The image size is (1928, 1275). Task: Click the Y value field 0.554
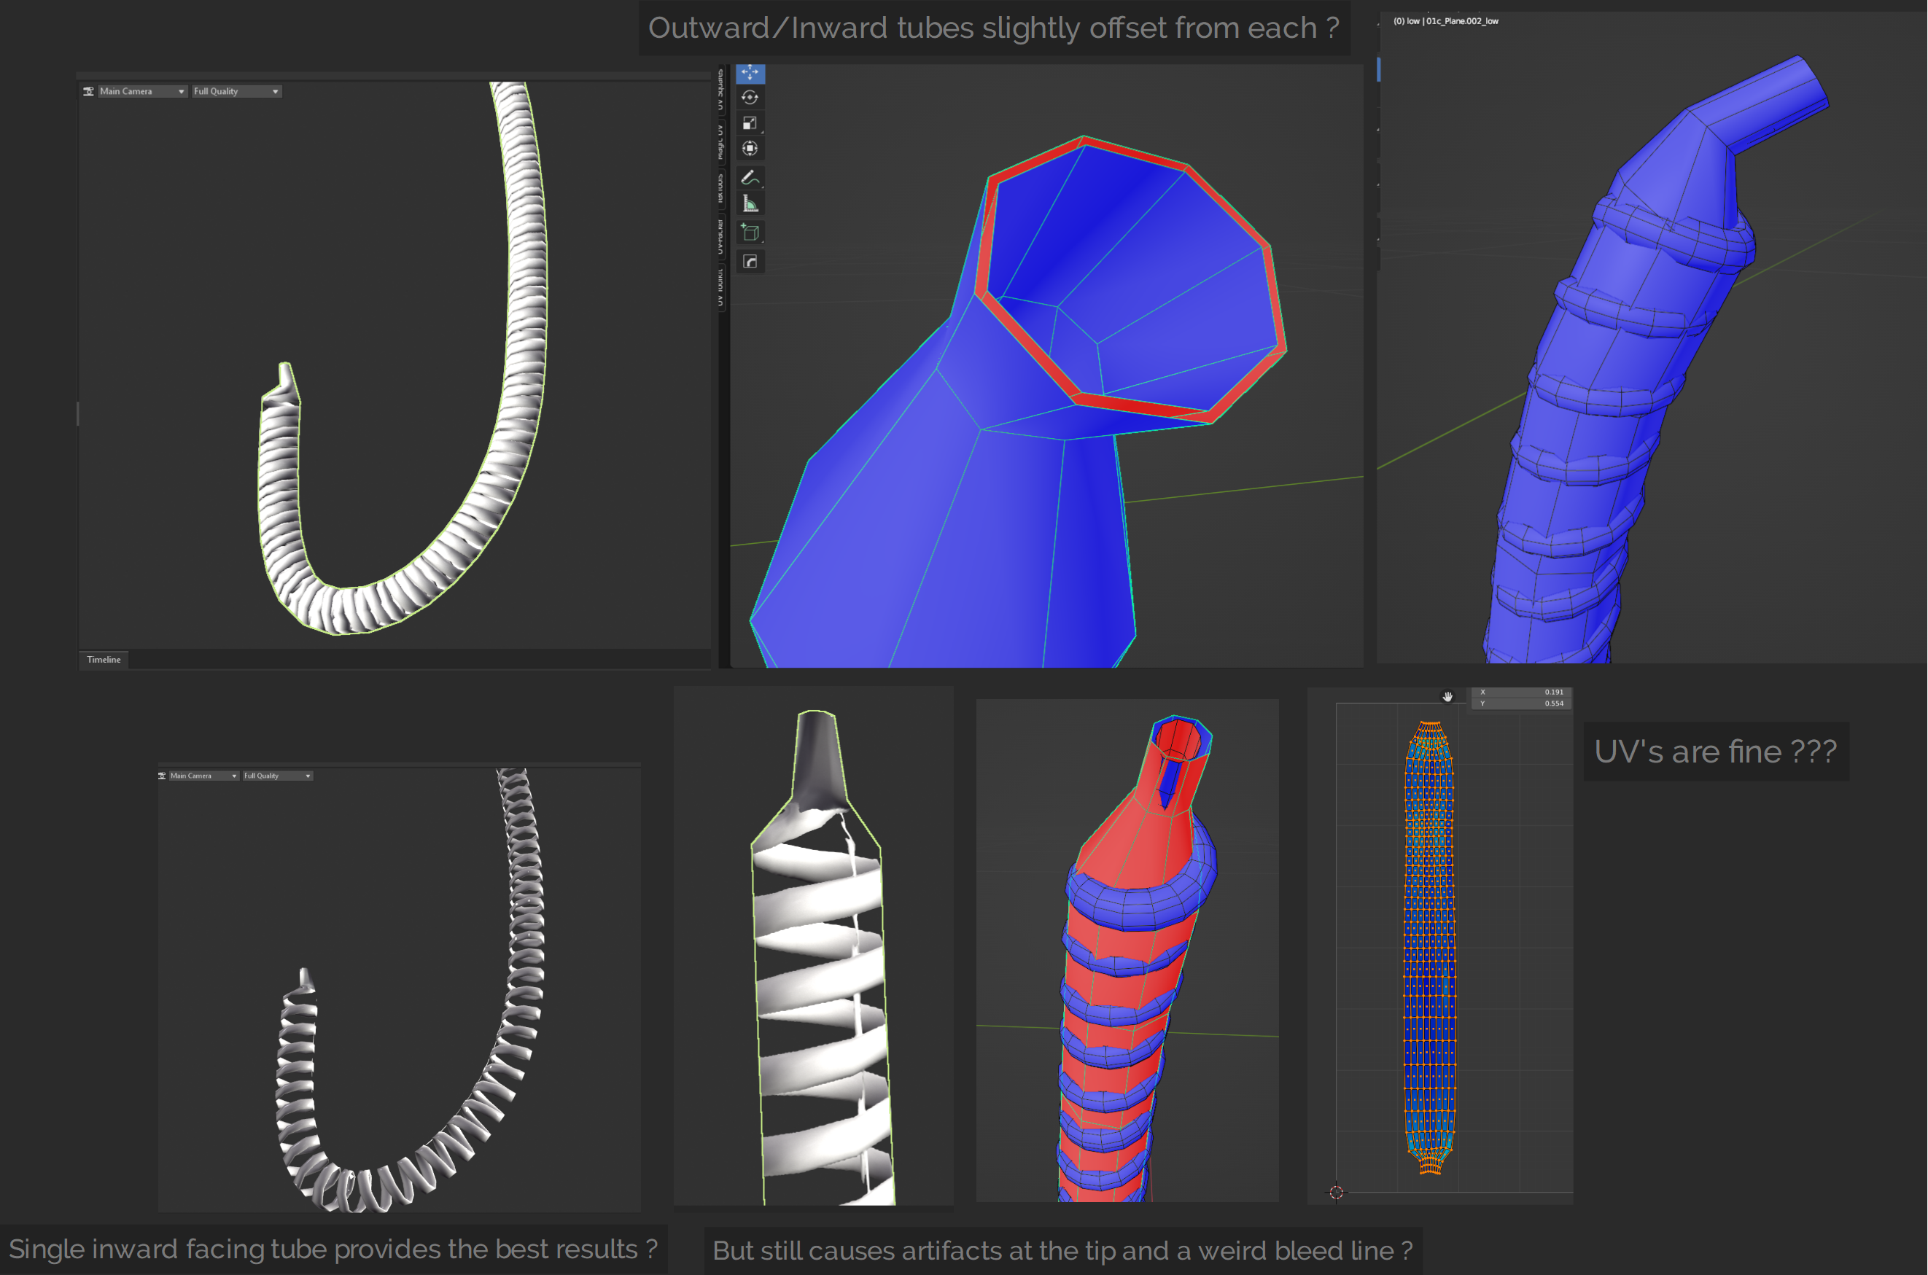[x=1521, y=703]
